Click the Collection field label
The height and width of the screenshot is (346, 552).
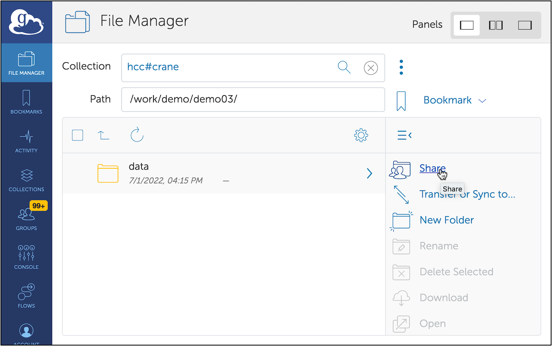[86, 66]
